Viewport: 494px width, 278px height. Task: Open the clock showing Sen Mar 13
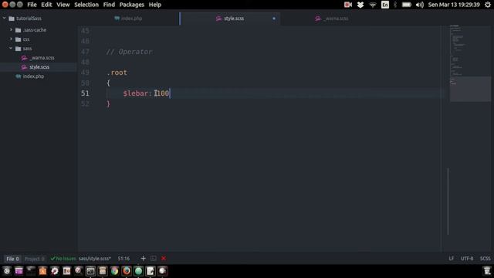pyautogui.click(x=454, y=5)
